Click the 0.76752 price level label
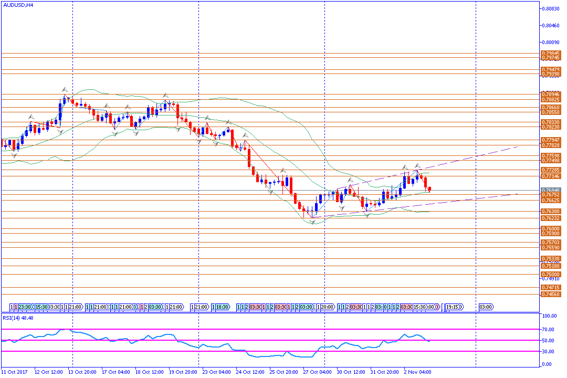This screenshot has height=378, width=567. pos(551,195)
